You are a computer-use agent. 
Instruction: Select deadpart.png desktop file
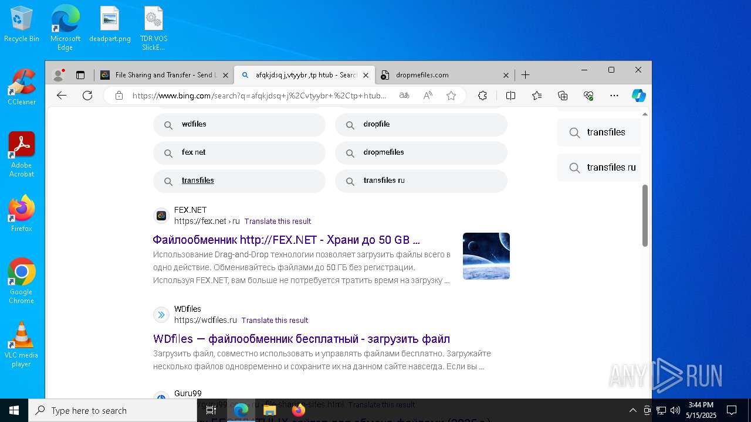pyautogui.click(x=110, y=25)
